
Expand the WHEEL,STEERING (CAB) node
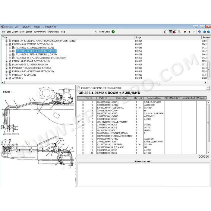(10, 48)
